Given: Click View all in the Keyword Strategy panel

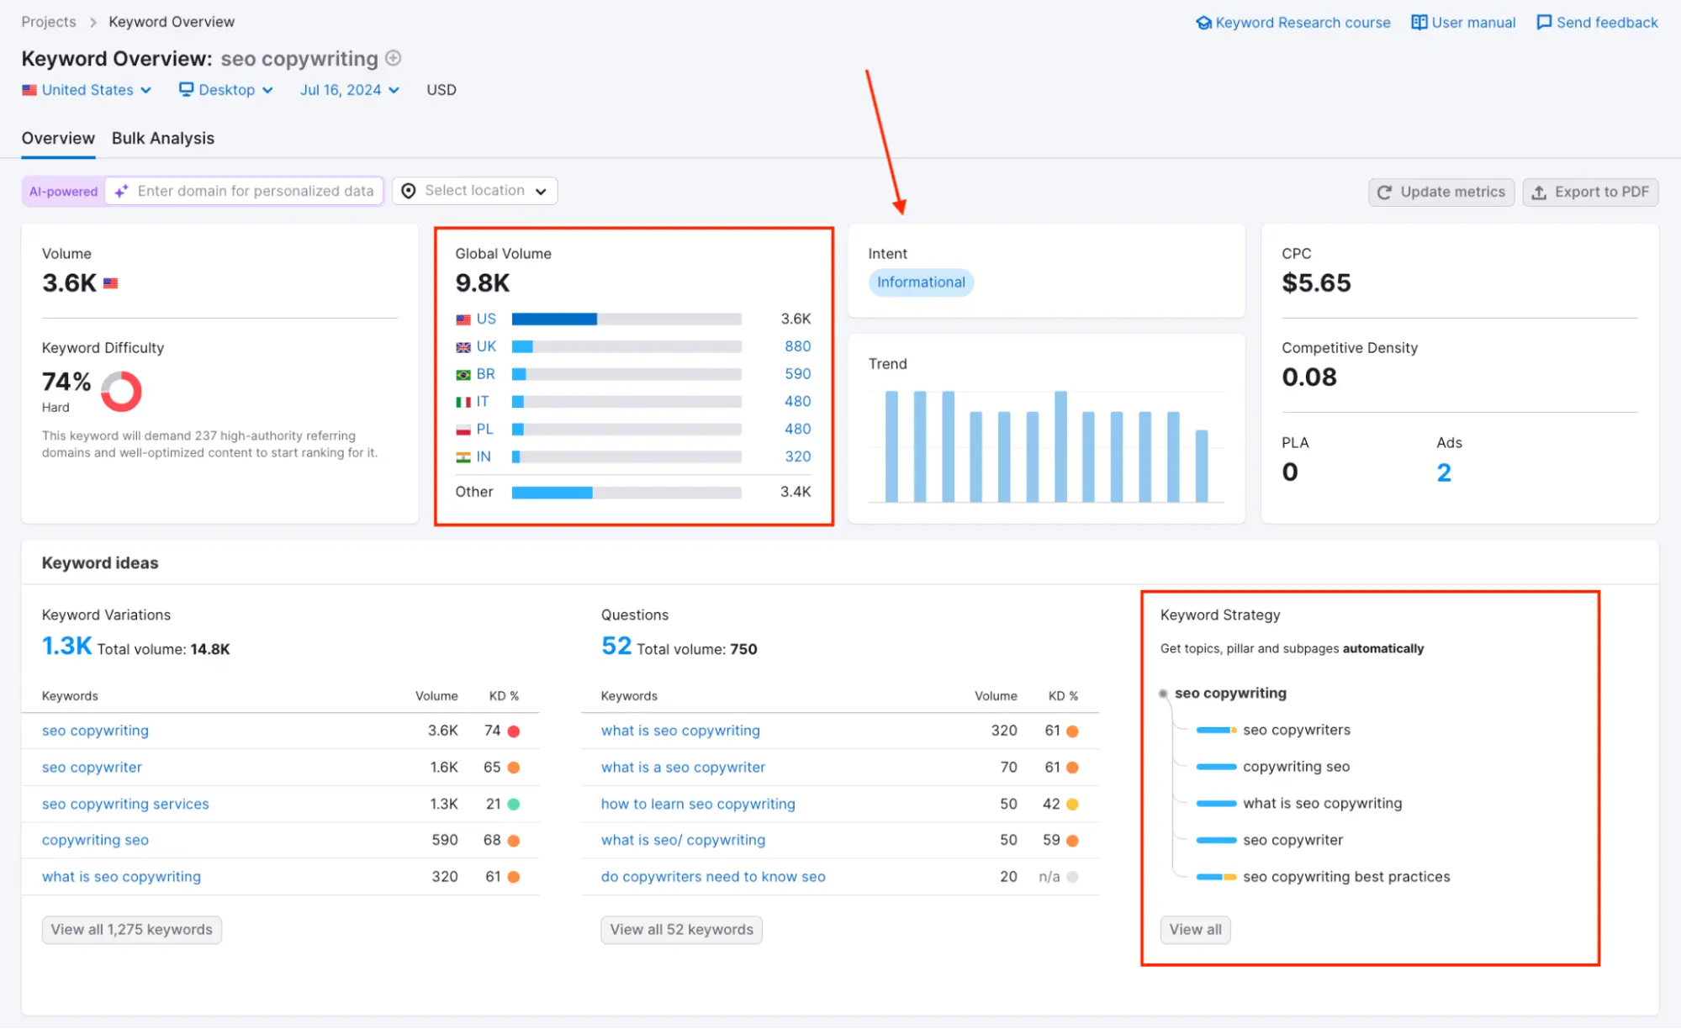Looking at the screenshot, I should pyautogui.click(x=1195, y=929).
